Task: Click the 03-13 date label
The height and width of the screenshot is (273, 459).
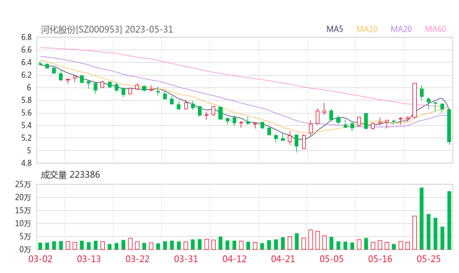Action: click(89, 259)
